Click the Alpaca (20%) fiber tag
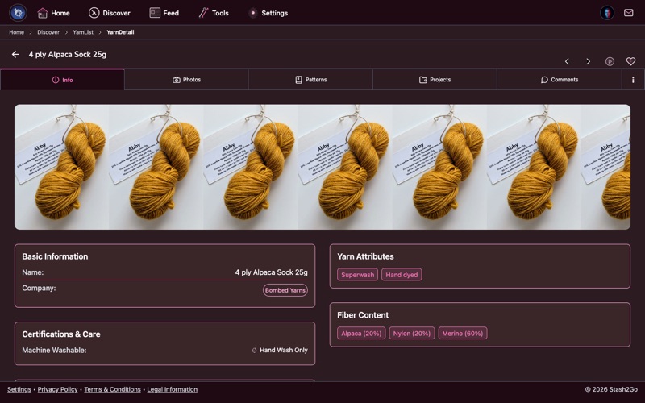The width and height of the screenshot is (645, 403). pyautogui.click(x=361, y=333)
